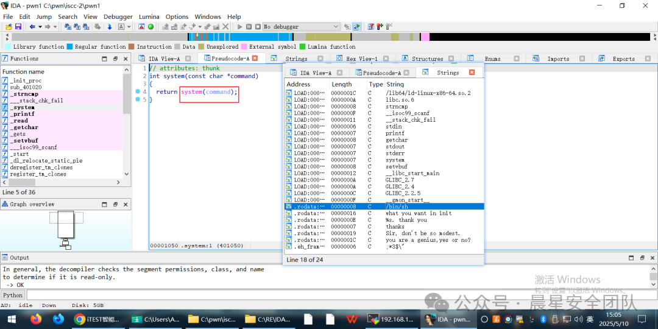Start process with the play button
The height and width of the screenshot is (329, 658).
(240, 27)
